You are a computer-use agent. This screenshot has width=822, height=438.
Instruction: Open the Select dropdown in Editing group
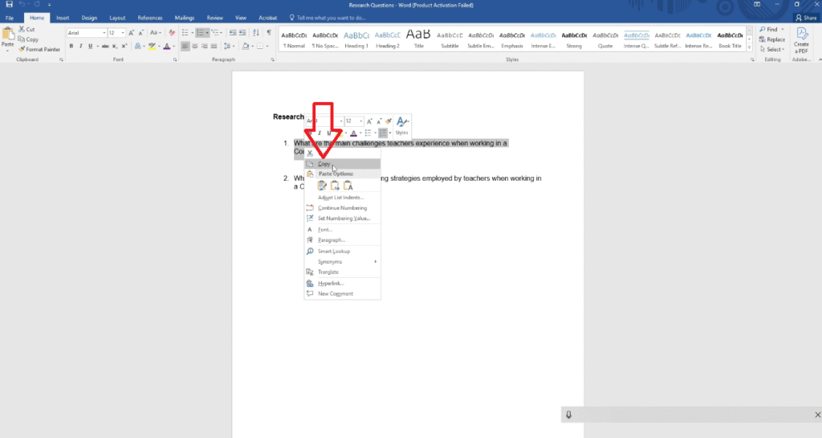[x=775, y=49]
